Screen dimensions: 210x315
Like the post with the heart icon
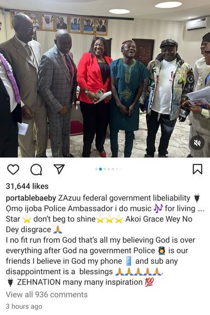(13, 169)
